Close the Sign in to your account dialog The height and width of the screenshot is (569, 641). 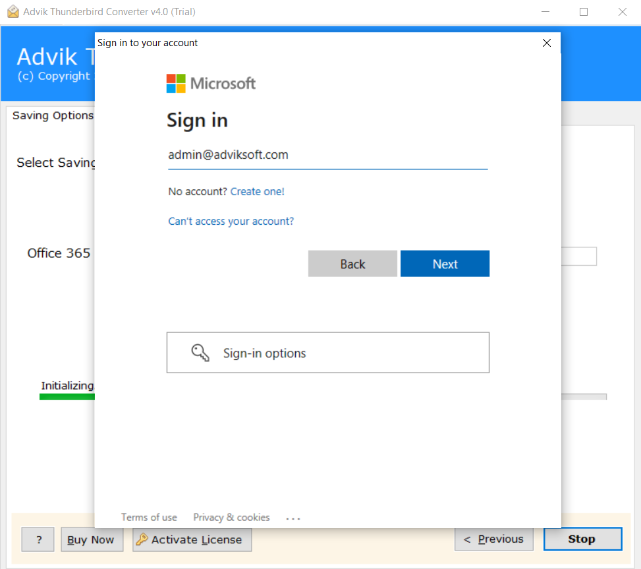(547, 43)
